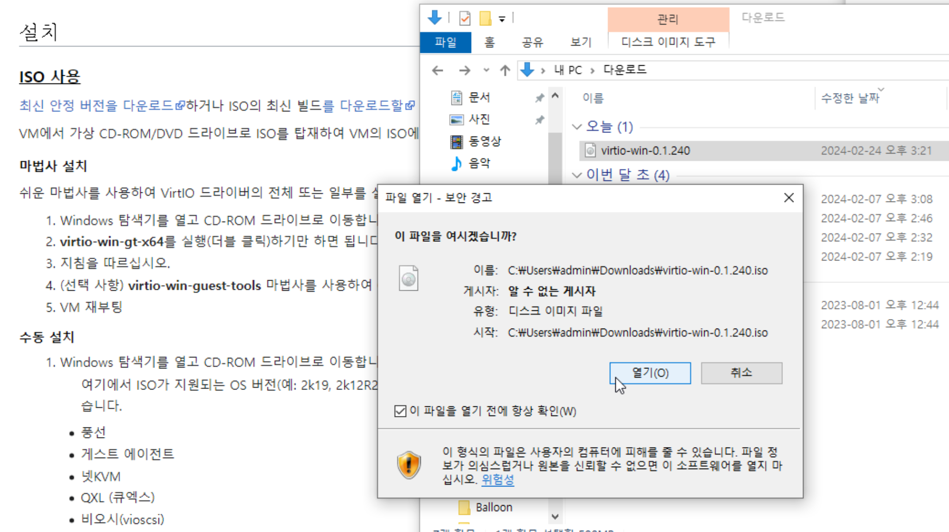
Task: Click 내 PC in the address path
Action: 568,70
